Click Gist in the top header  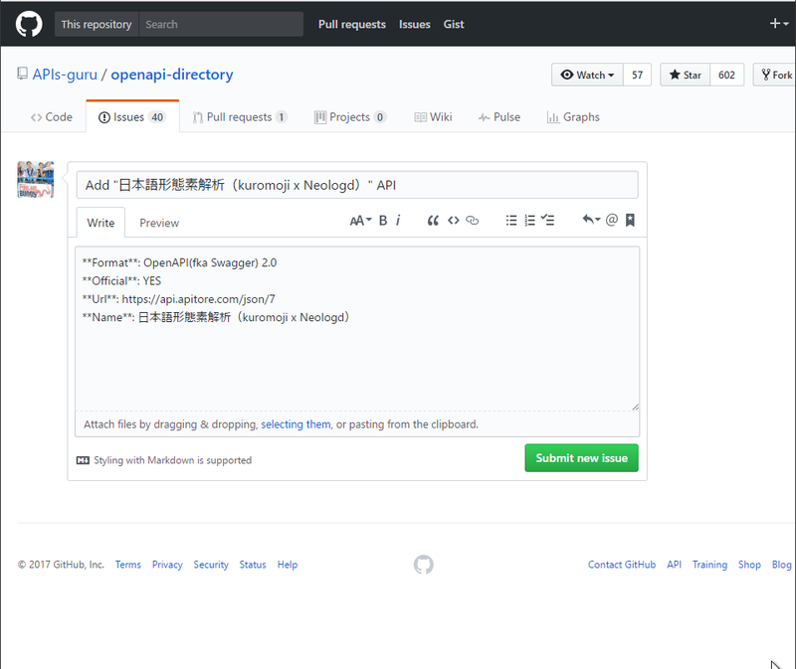(454, 24)
